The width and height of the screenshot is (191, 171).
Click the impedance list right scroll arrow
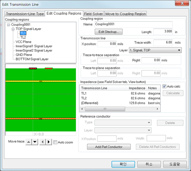point(158,109)
